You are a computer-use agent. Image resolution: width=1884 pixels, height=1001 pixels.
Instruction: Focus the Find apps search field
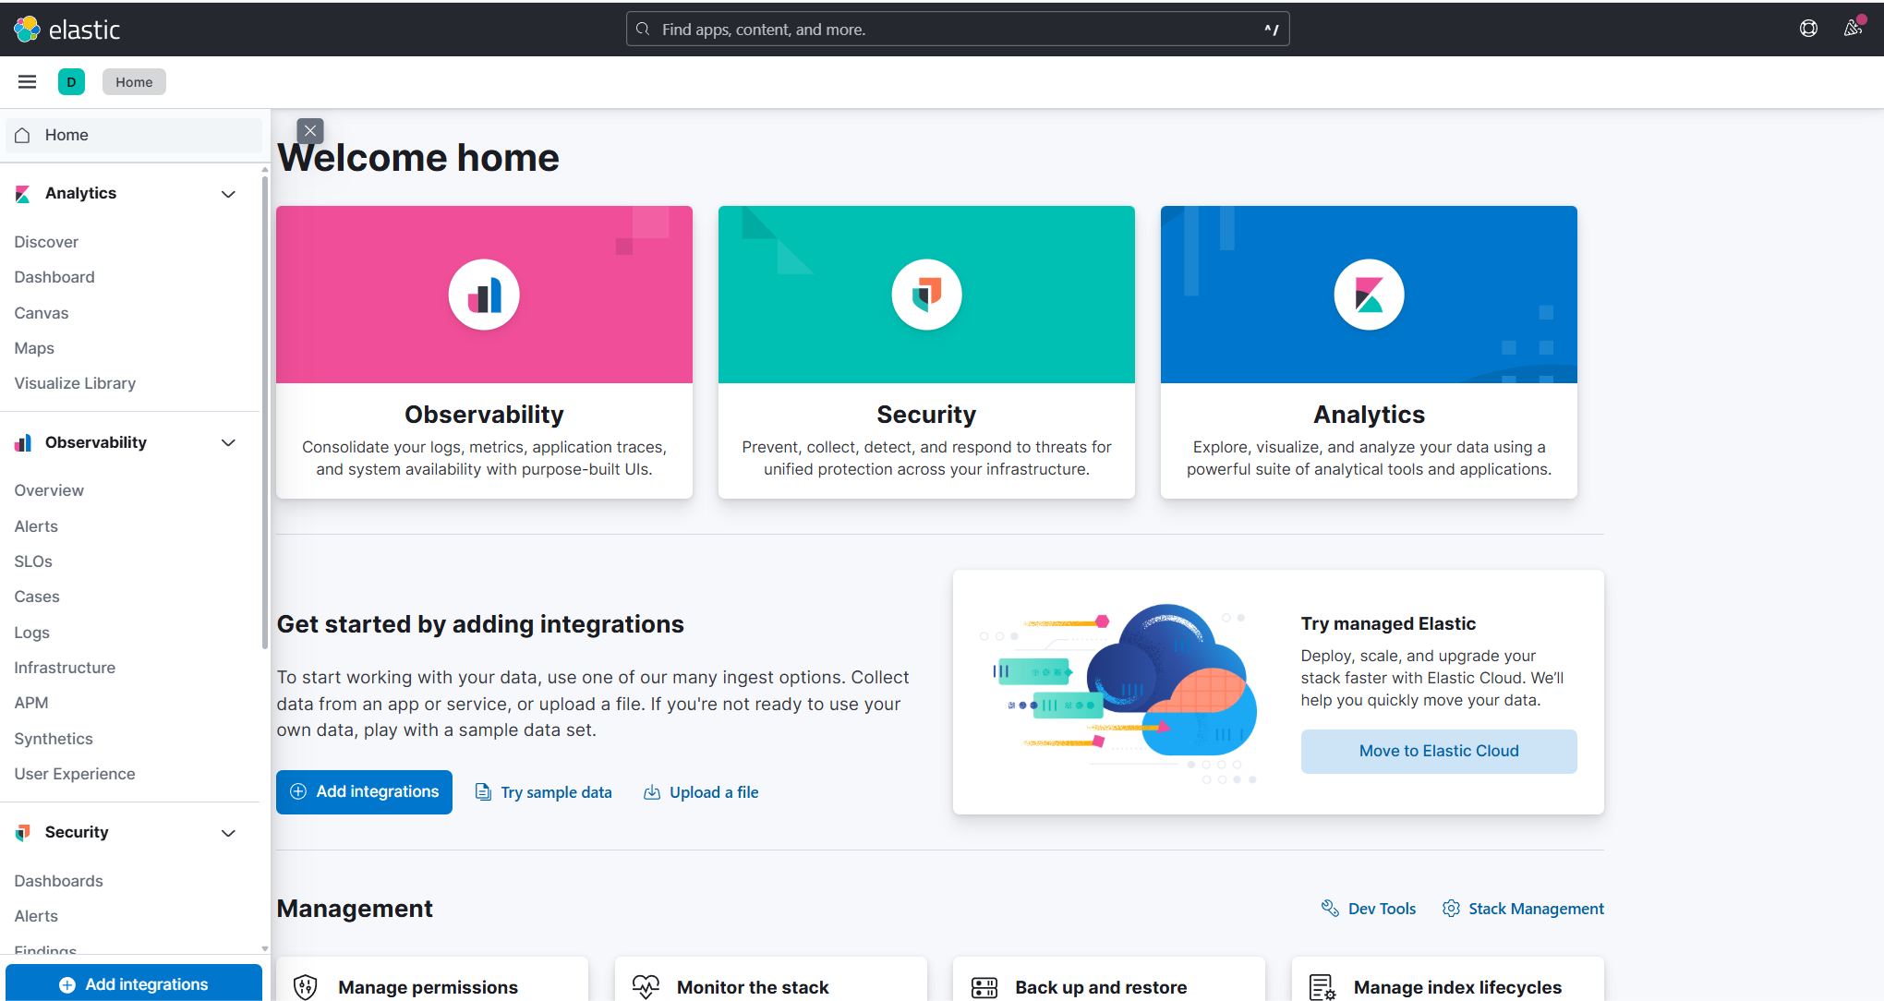click(x=956, y=30)
